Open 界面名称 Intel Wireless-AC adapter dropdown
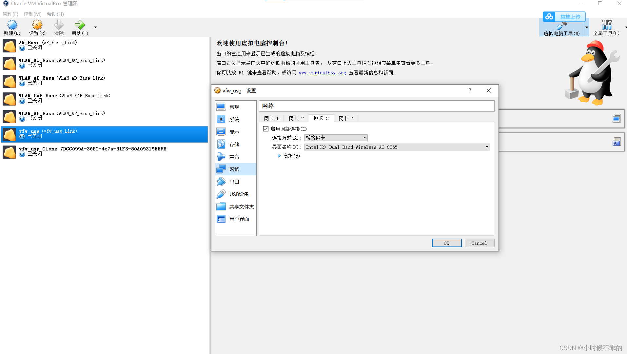 pos(397,147)
